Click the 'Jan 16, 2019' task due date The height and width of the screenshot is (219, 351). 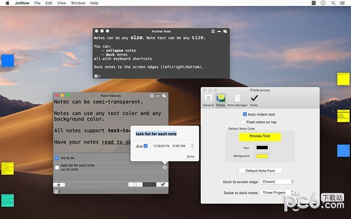(69, 169)
